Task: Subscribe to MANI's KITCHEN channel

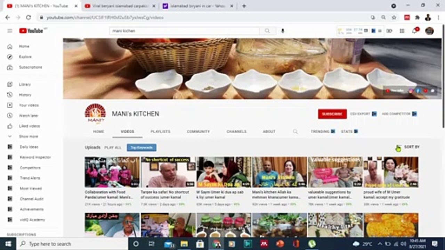Action: [x=332, y=114]
